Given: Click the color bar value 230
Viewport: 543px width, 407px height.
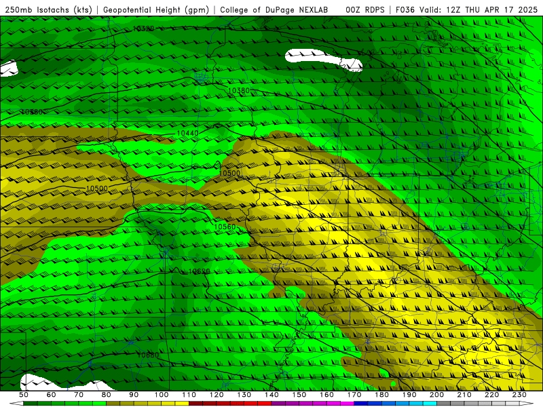Looking at the screenshot, I should point(520,395).
